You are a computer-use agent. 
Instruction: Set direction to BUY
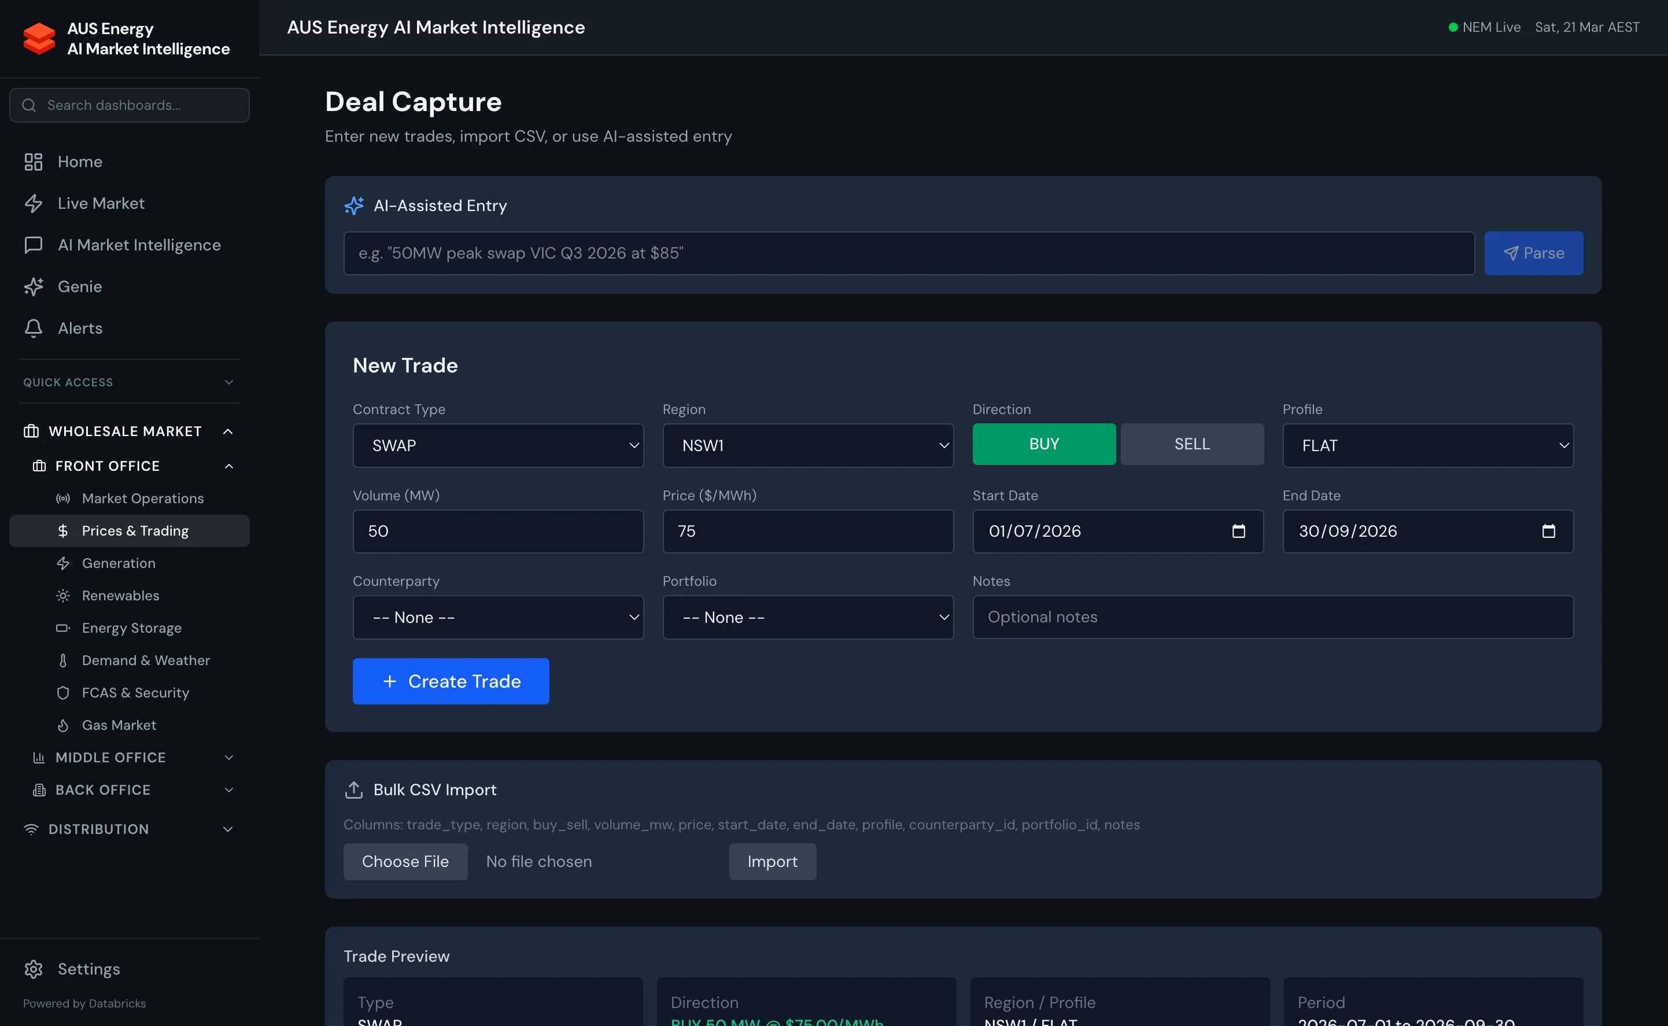[1044, 444]
